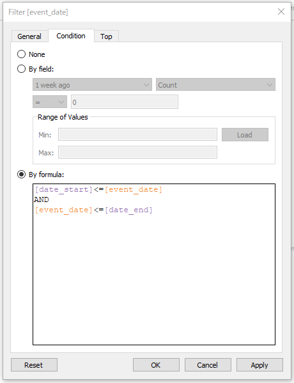Click the AND keyword in the formula
The width and height of the screenshot is (294, 383).
(42, 199)
